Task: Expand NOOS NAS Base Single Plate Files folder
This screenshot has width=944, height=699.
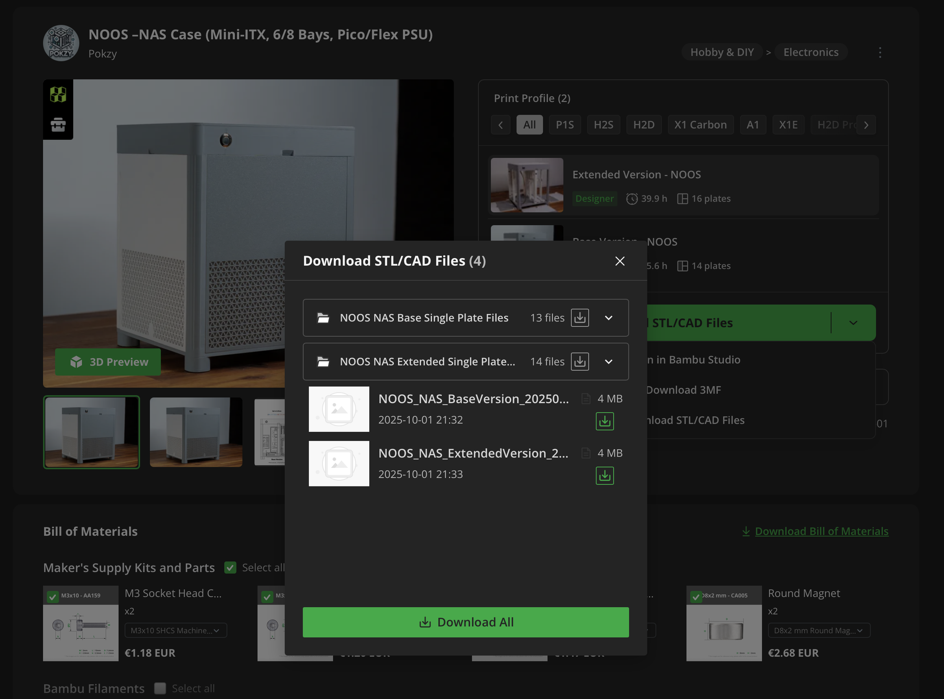Action: (x=609, y=318)
